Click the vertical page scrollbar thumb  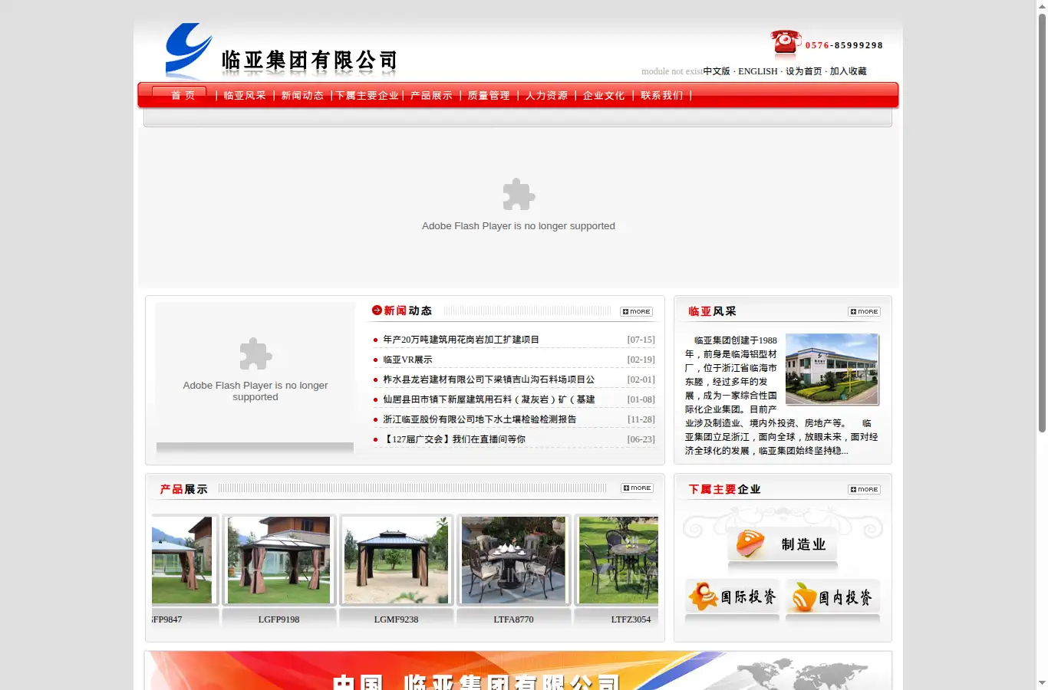(x=1042, y=222)
